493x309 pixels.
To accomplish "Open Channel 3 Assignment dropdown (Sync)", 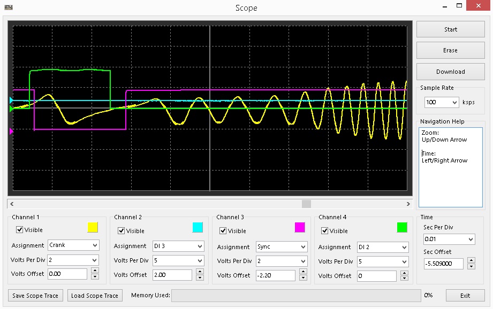I will pos(282,247).
